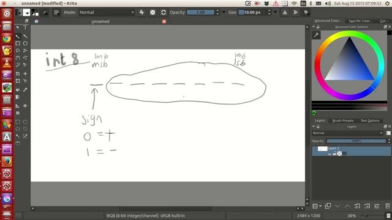This screenshot has width=392, height=220.
Task: Expand the Size slider options arrow
Action: (275, 12)
